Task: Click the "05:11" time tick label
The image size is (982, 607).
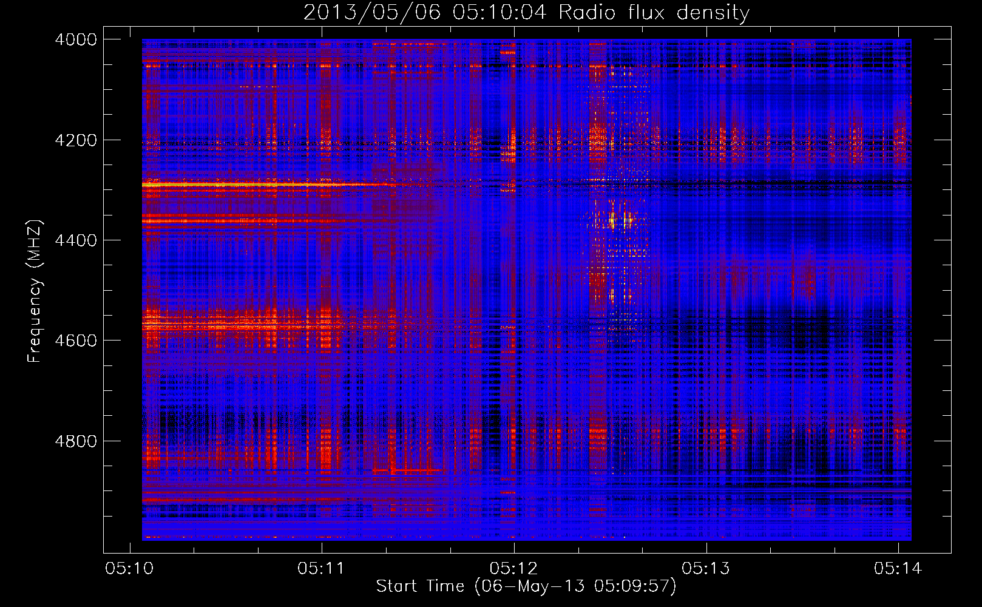Action: (321, 569)
